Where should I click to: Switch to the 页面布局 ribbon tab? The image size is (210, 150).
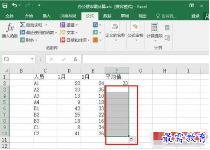(x=68, y=16)
